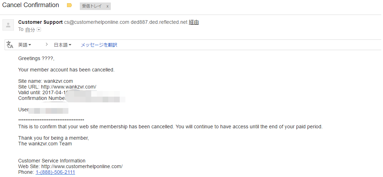
Task: Open the 日本語 target language dropdown
Action: 62,45
